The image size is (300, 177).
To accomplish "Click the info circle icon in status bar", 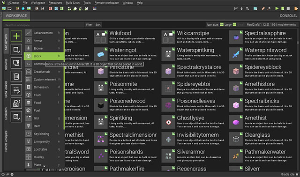I will 3,174.
